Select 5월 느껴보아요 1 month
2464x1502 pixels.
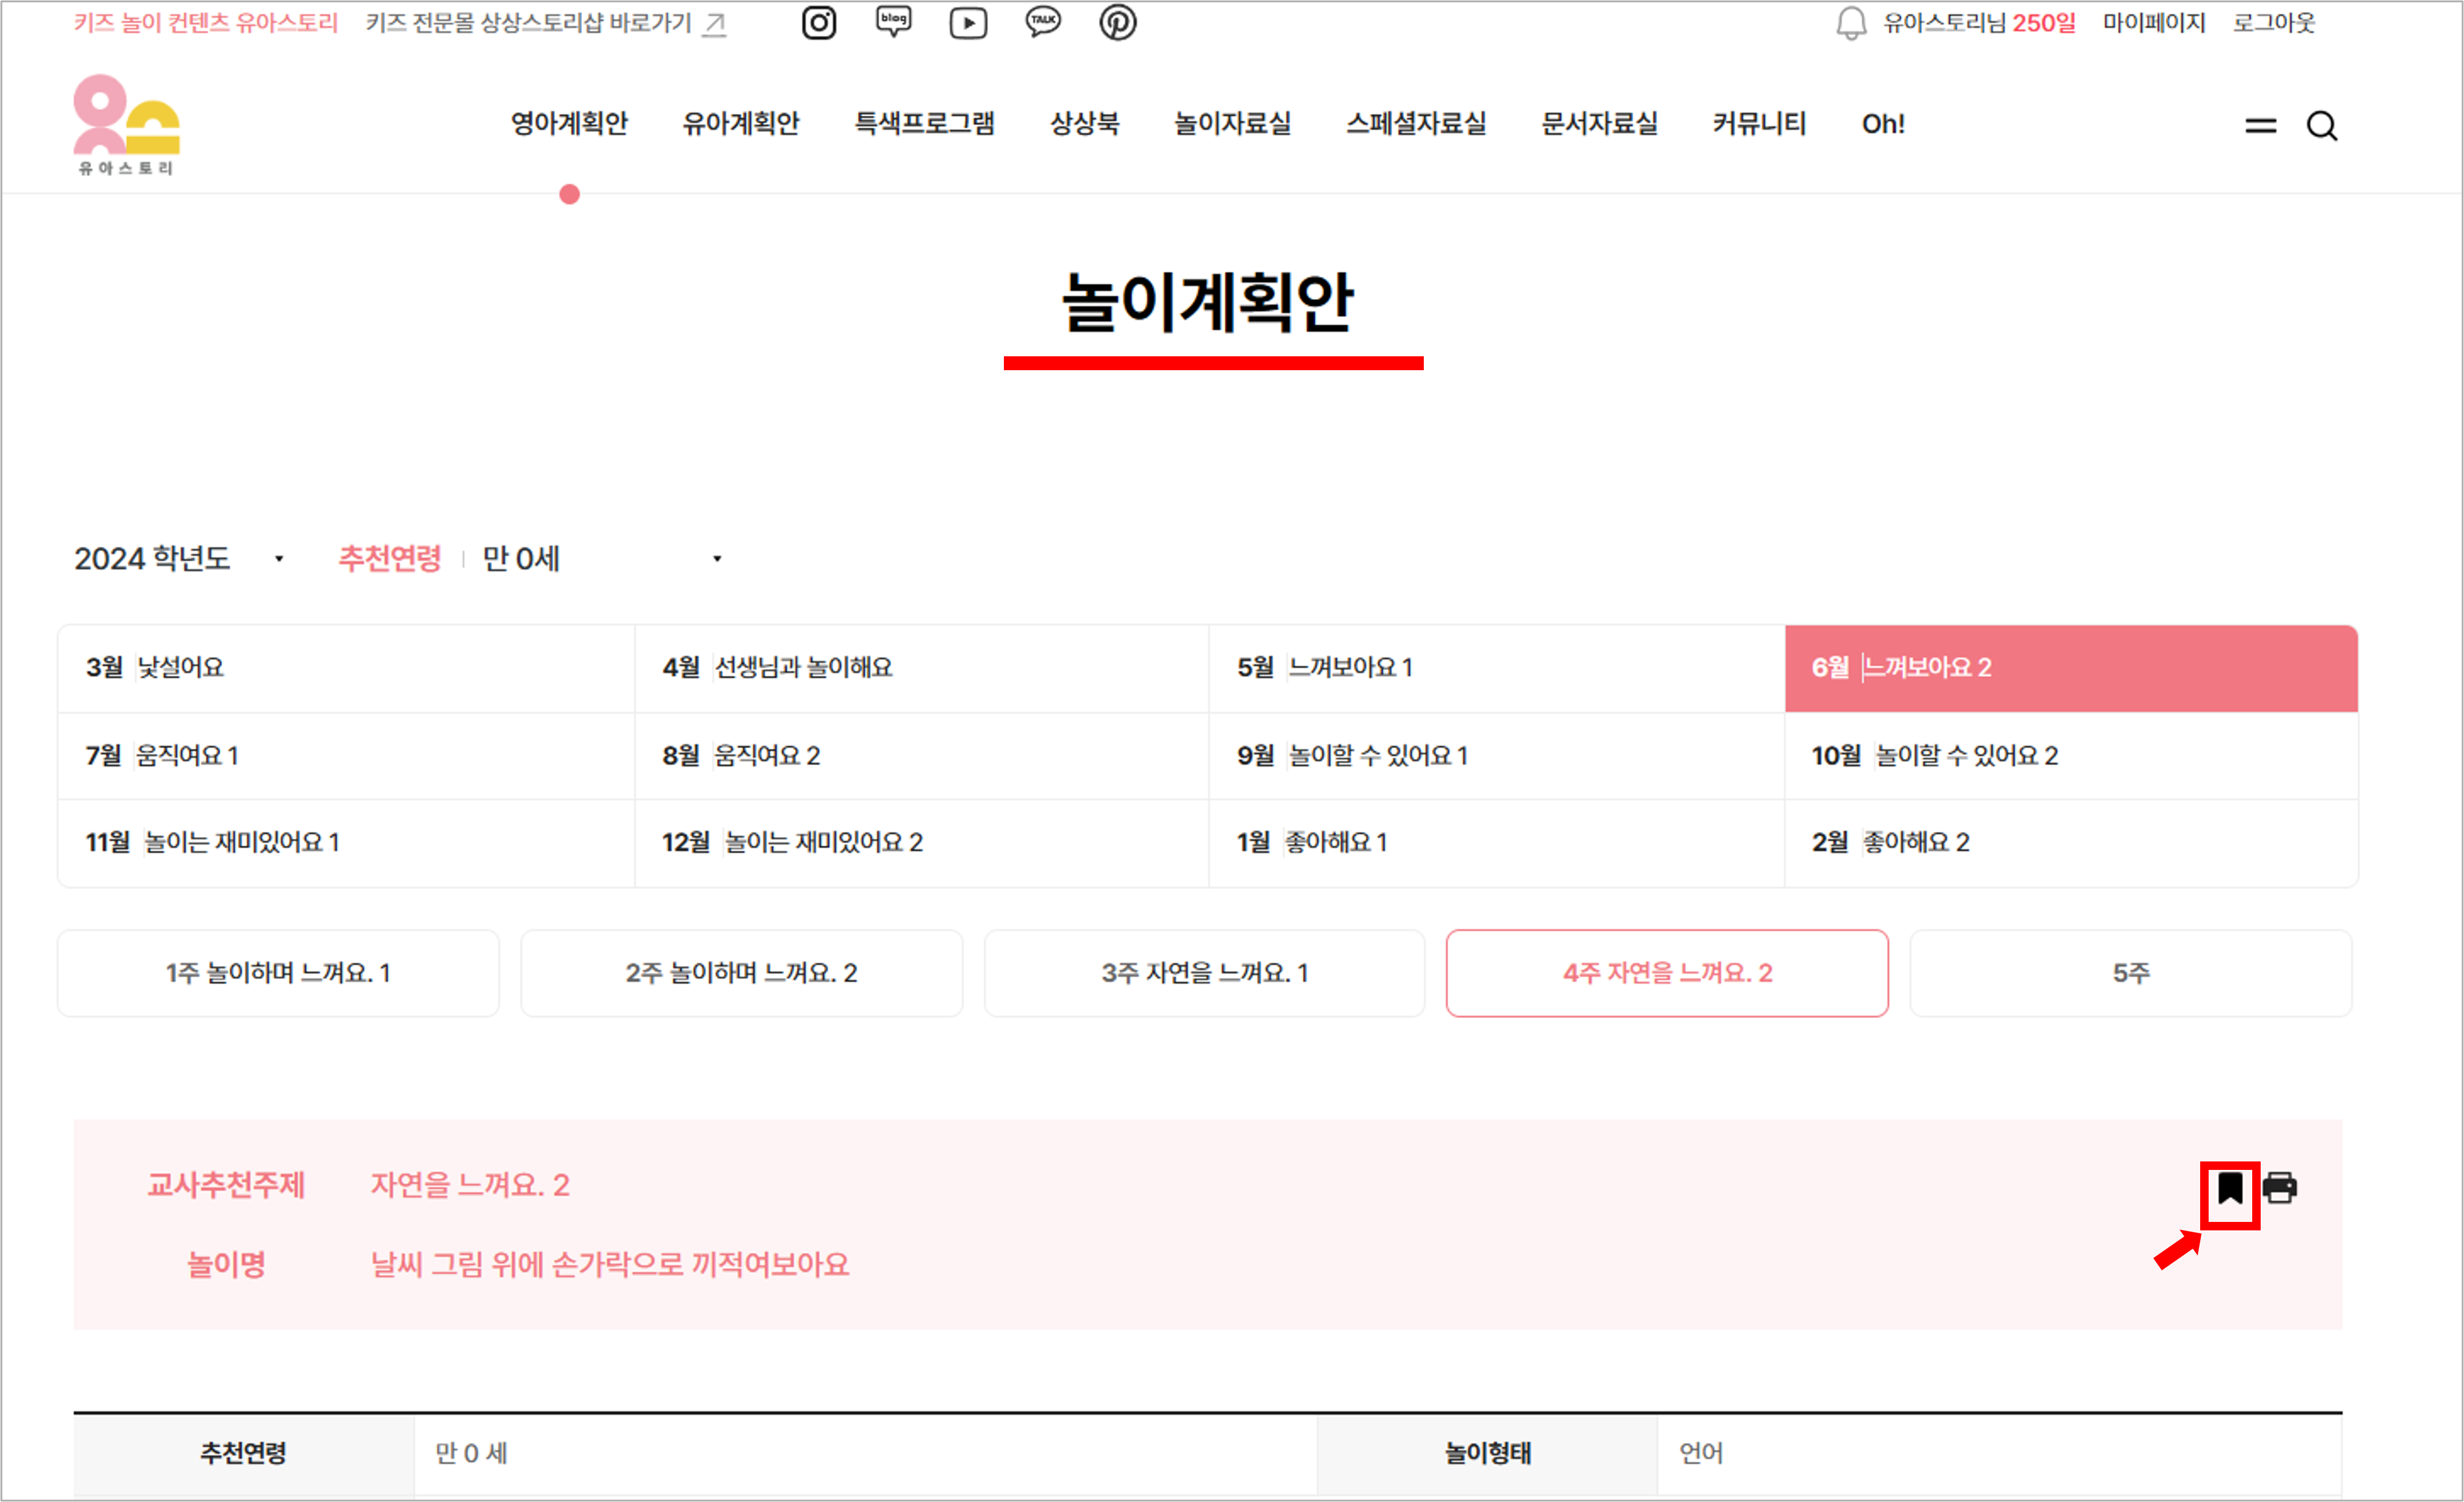1497,668
